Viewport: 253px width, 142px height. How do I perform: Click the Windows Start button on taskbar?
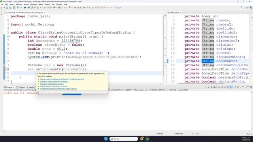(106, 139)
